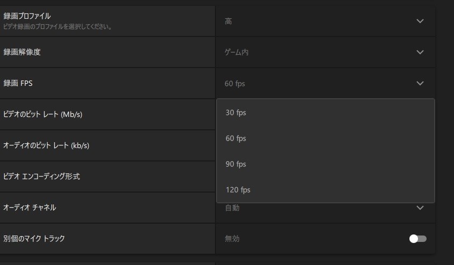Click the selected 60 fps value field

235,84
